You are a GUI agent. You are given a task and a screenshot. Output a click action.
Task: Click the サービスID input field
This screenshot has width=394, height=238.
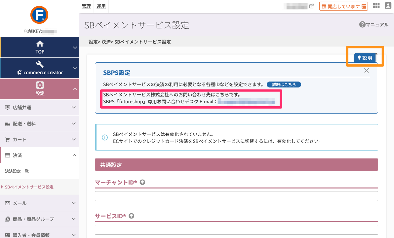pyautogui.click(x=236, y=230)
